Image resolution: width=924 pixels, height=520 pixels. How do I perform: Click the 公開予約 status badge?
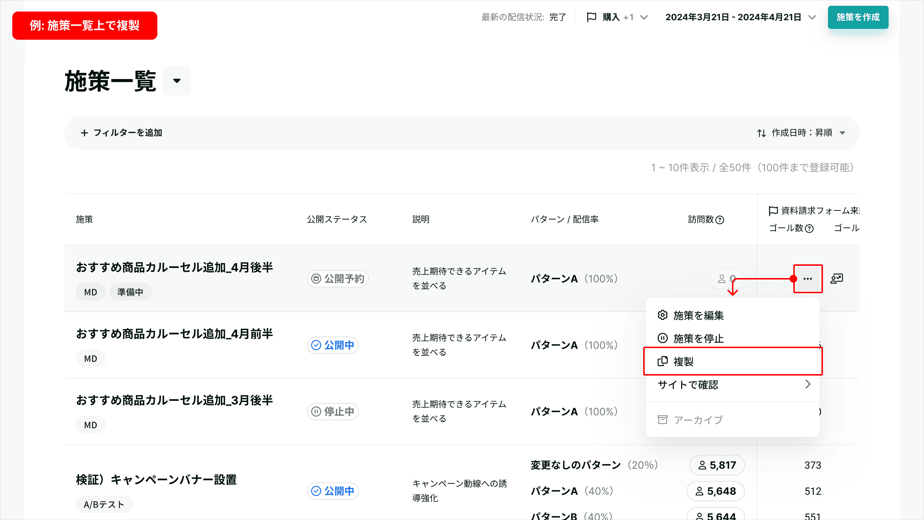[x=338, y=279]
